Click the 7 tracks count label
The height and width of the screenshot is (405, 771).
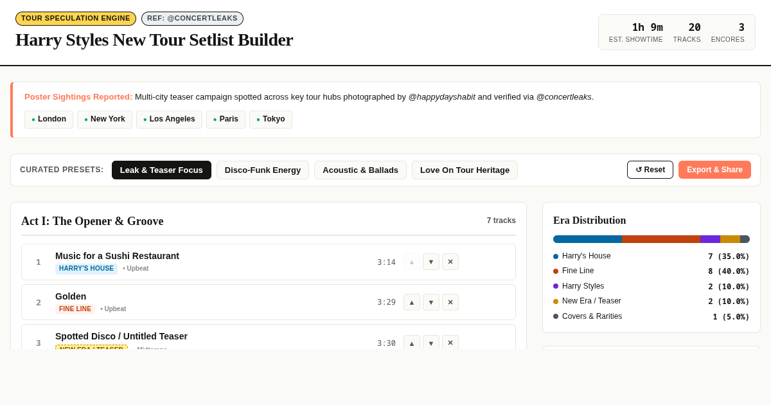click(501, 221)
